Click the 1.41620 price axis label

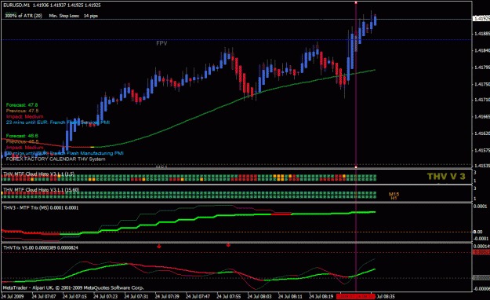[x=482, y=134]
